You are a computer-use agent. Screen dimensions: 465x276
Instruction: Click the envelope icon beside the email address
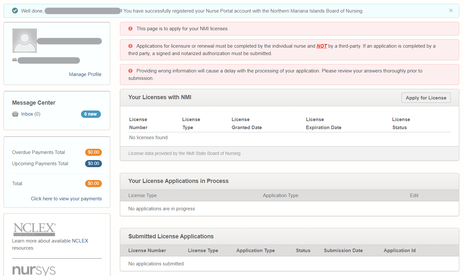[15, 60]
